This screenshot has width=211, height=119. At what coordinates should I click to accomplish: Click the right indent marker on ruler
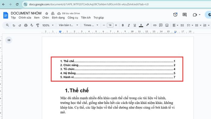coord(175,32)
